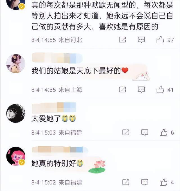Like the comment from 河北

tap(160, 40)
